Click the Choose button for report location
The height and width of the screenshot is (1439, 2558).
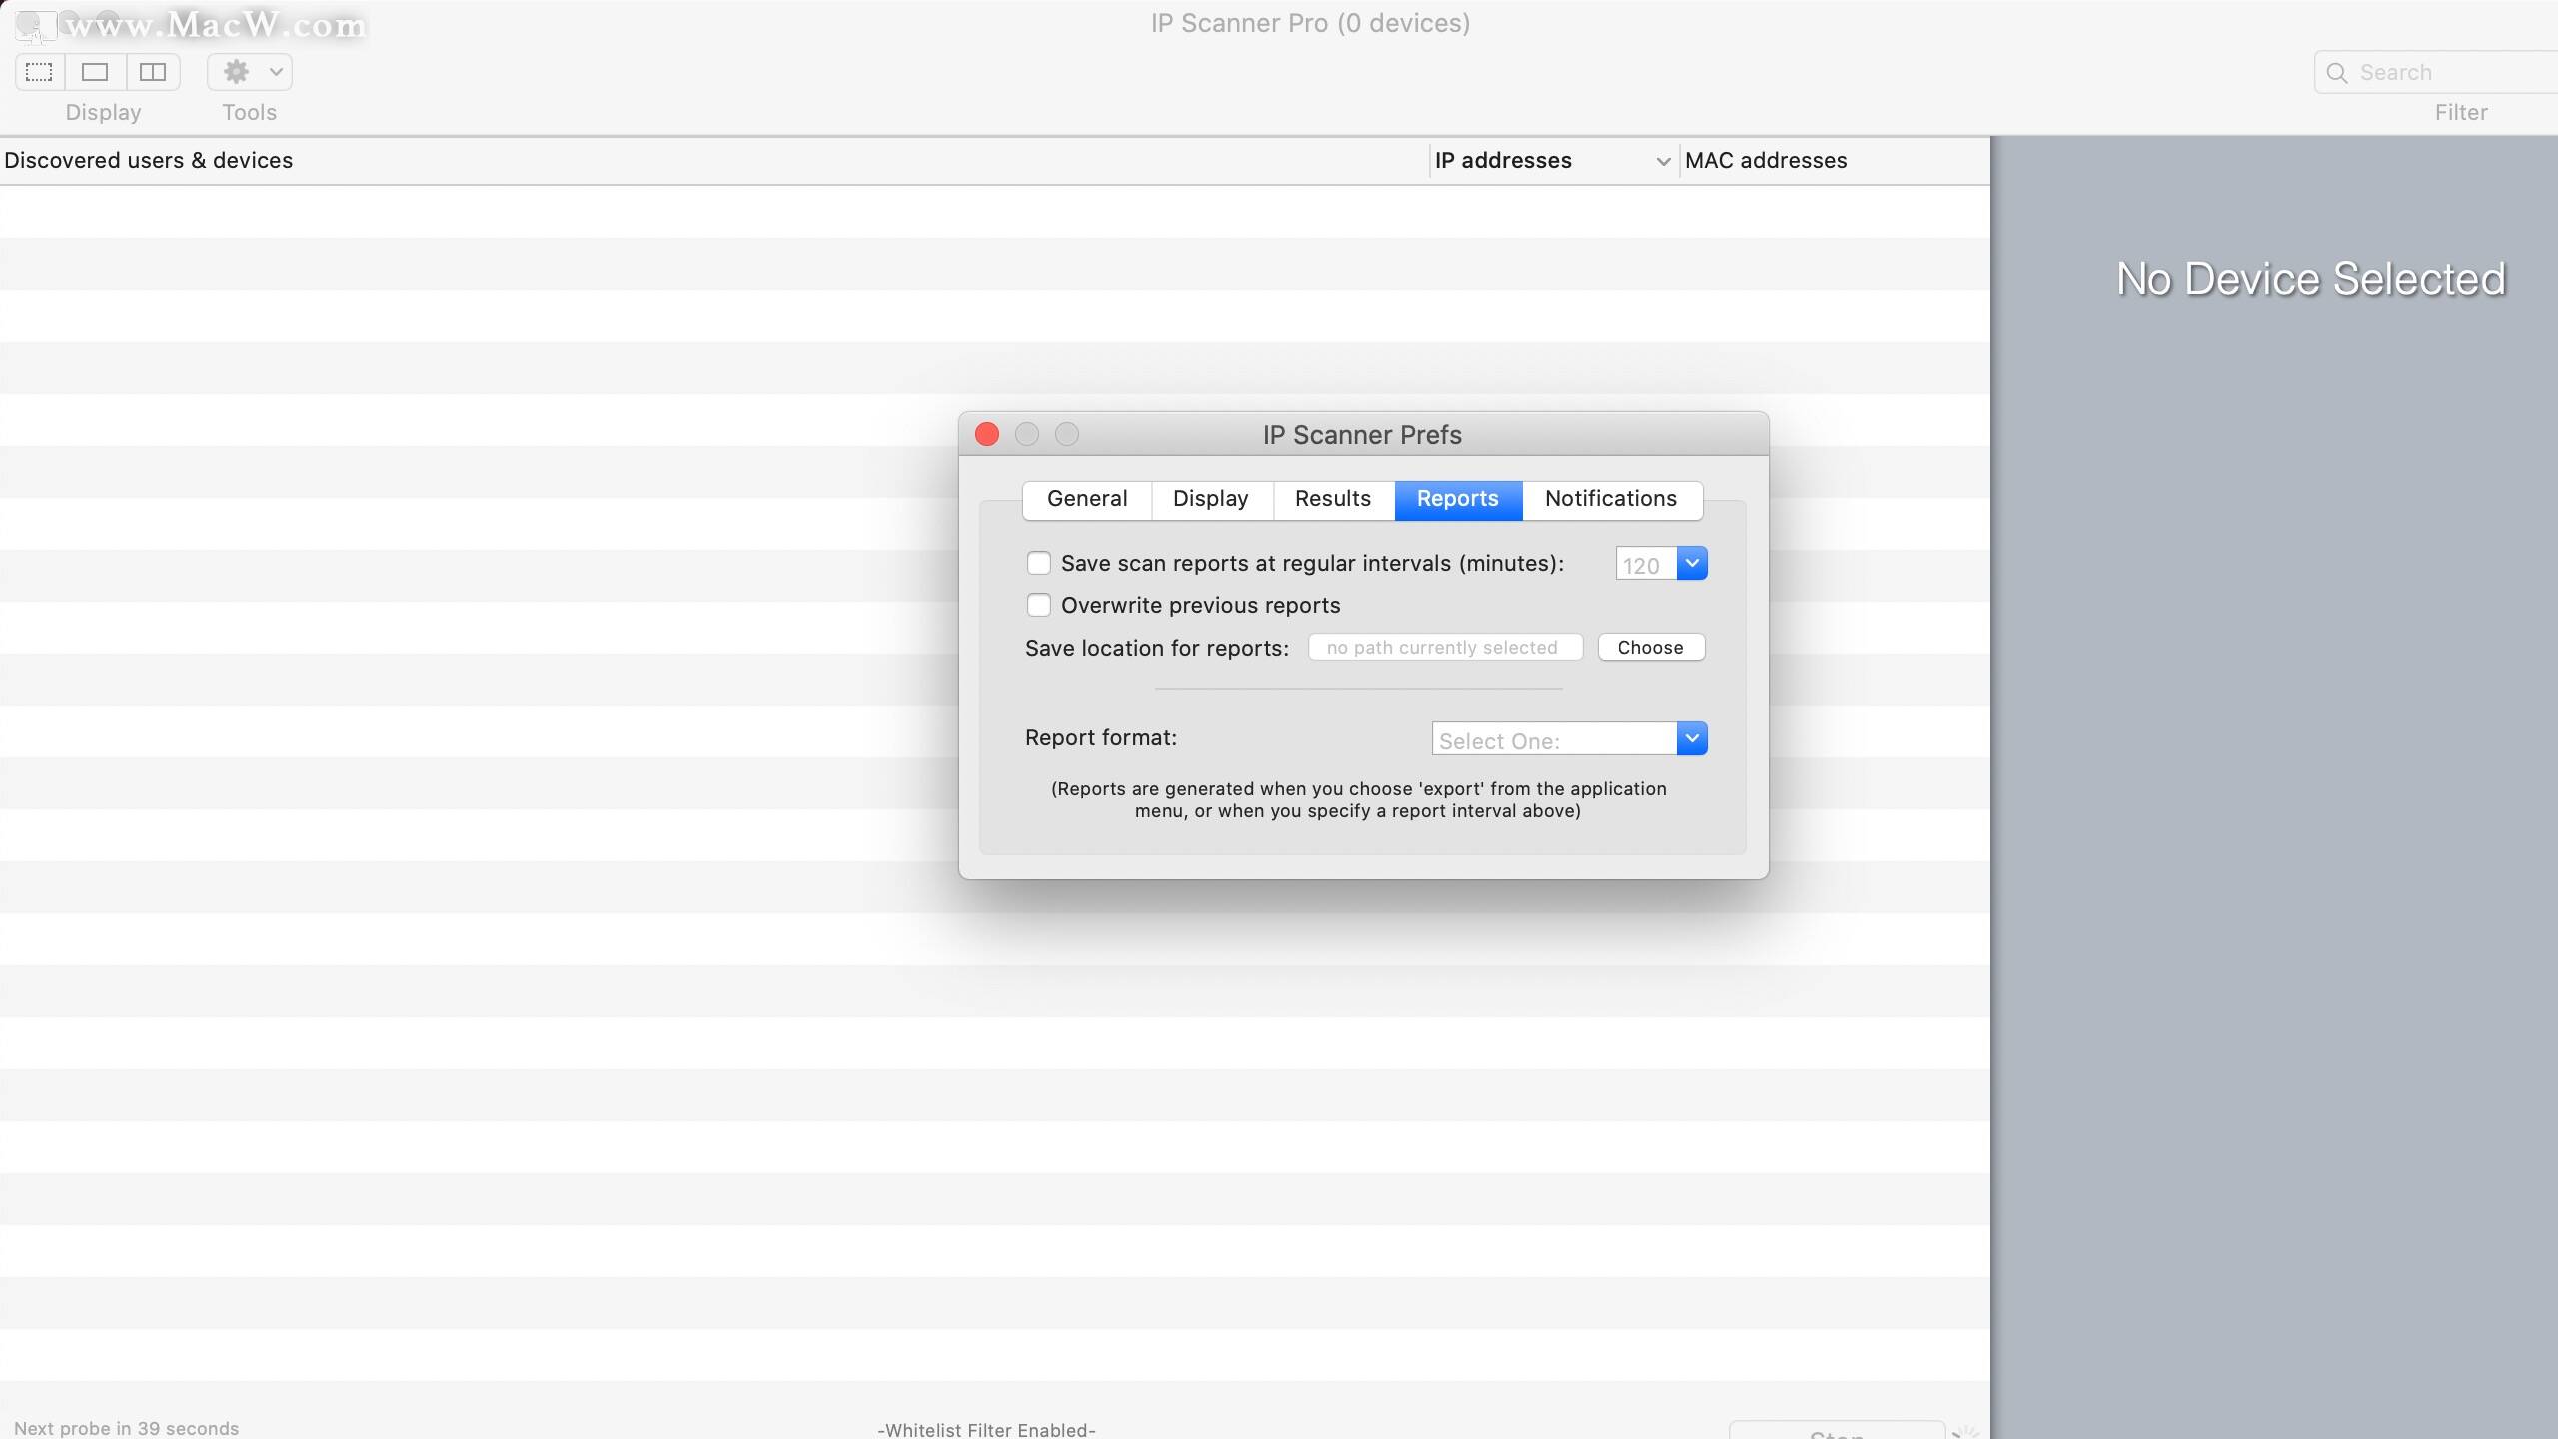pos(1650,647)
